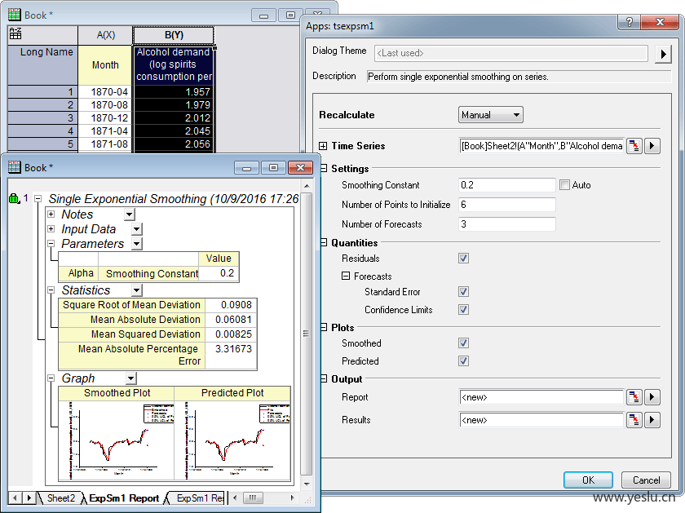Collapse the Output section
The height and width of the screenshot is (513, 685).
323,379
